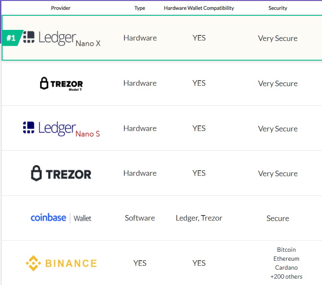Click the green #1 rank badge
Image resolution: width=322 pixels, height=285 pixels.
coord(12,38)
